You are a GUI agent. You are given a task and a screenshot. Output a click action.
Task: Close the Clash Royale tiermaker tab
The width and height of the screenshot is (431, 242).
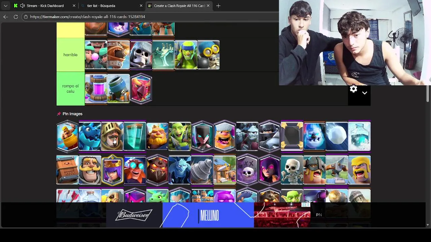(208, 6)
